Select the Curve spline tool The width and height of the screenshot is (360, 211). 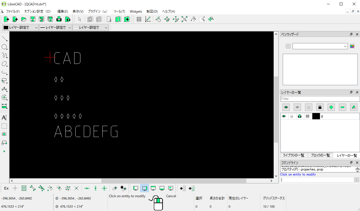tap(5, 55)
